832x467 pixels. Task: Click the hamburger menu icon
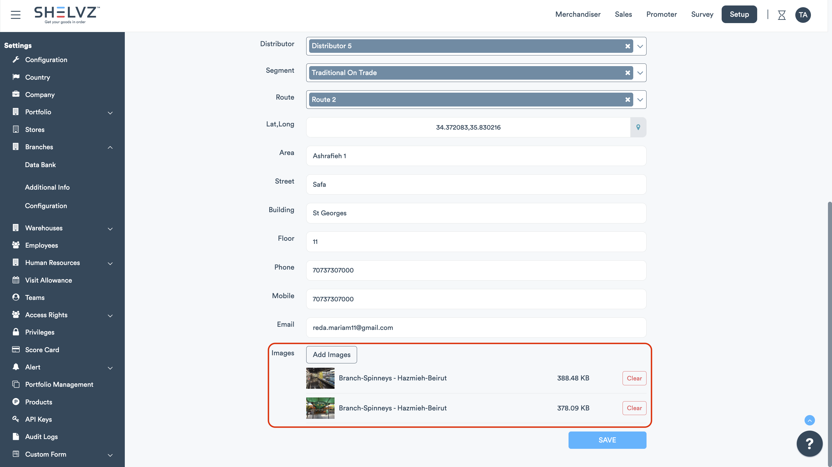point(16,14)
